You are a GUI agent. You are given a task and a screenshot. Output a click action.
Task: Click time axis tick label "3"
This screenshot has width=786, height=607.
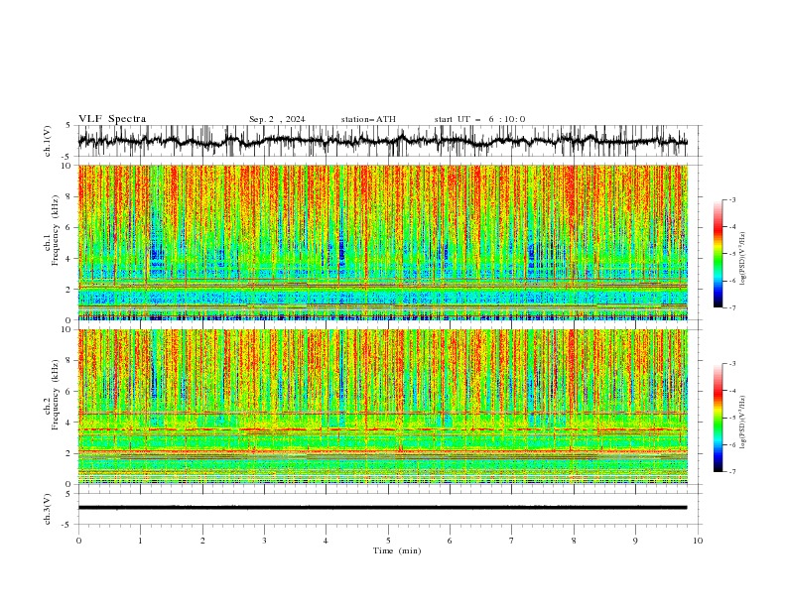[264, 541]
